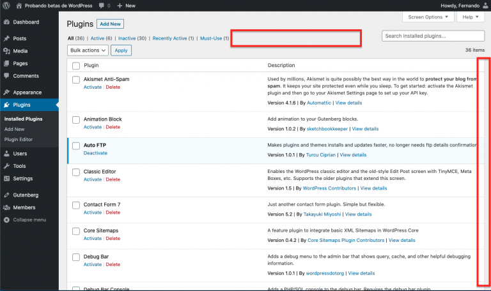Open Plugin Editor submenu item
The height and width of the screenshot is (291, 491).
pos(18,139)
